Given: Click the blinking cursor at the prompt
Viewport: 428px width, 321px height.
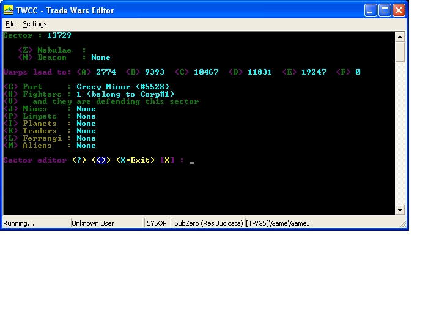Looking at the screenshot, I should (192, 163).
